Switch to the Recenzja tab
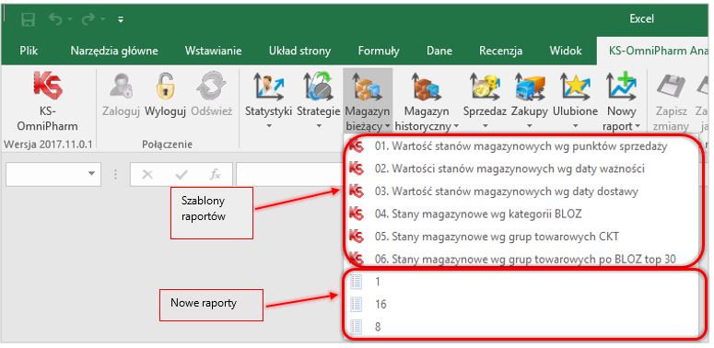714x348 pixels. coord(500,51)
